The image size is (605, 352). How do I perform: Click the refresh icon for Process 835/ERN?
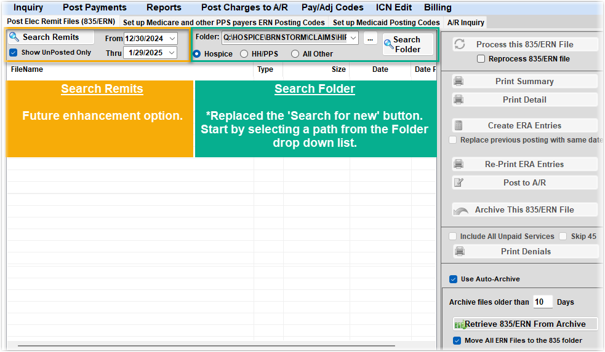coord(459,44)
